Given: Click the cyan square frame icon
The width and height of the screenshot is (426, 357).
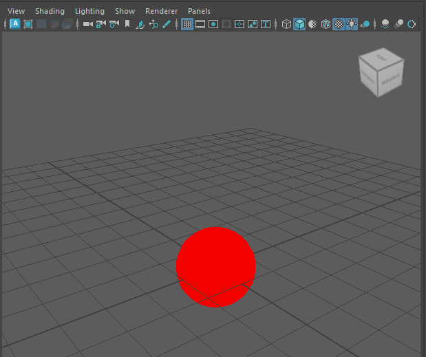Looking at the screenshot, I should coord(28,24).
